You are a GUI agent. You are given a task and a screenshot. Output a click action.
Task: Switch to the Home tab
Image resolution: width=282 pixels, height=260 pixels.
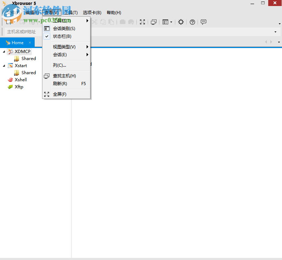click(17, 43)
